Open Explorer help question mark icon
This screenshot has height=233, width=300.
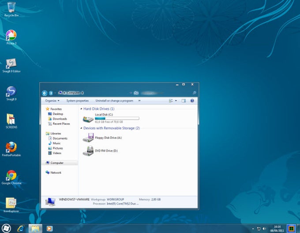(x=192, y=101)
